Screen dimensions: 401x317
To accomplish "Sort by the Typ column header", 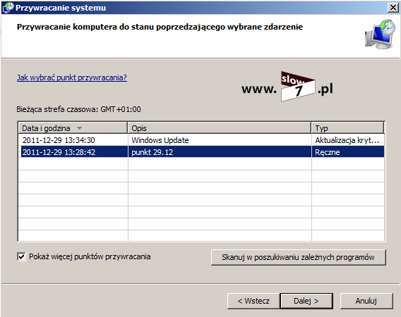I will click(348, 128).
